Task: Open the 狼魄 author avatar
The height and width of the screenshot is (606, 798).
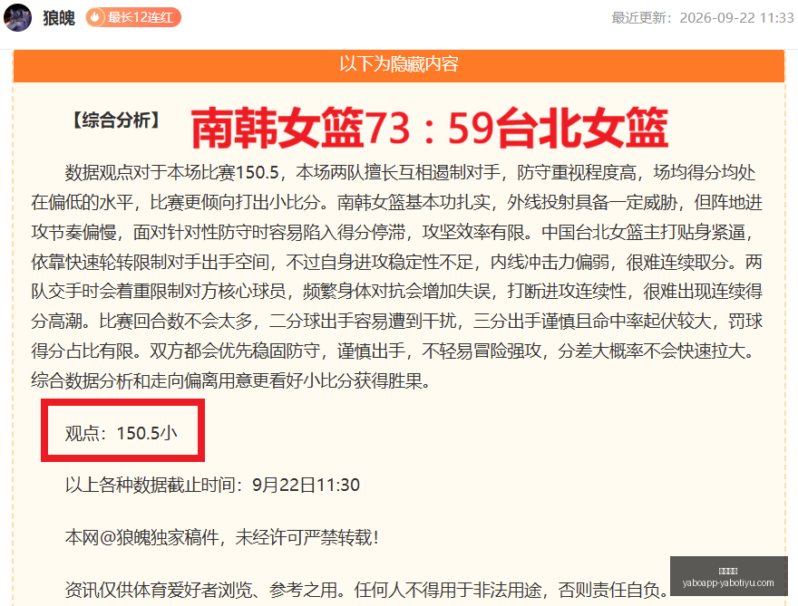Action: (x=17, y=17)
